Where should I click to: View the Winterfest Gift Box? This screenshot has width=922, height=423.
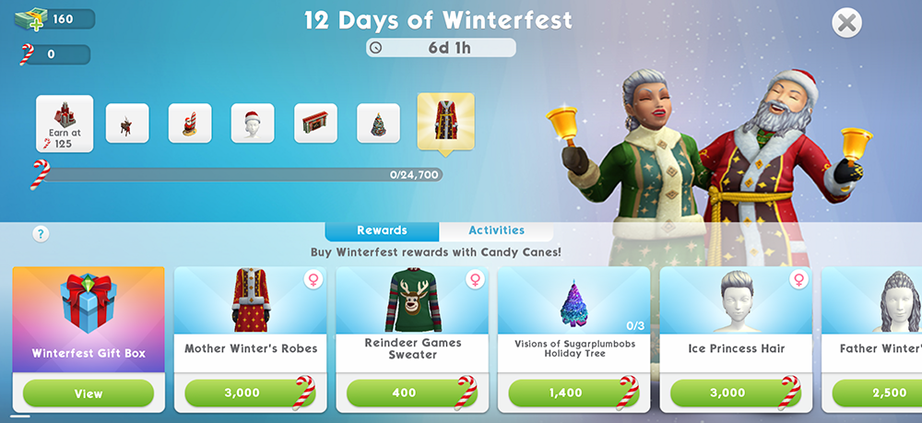tap(89, 393)
